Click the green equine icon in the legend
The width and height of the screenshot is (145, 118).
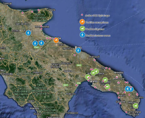point(82,29)
